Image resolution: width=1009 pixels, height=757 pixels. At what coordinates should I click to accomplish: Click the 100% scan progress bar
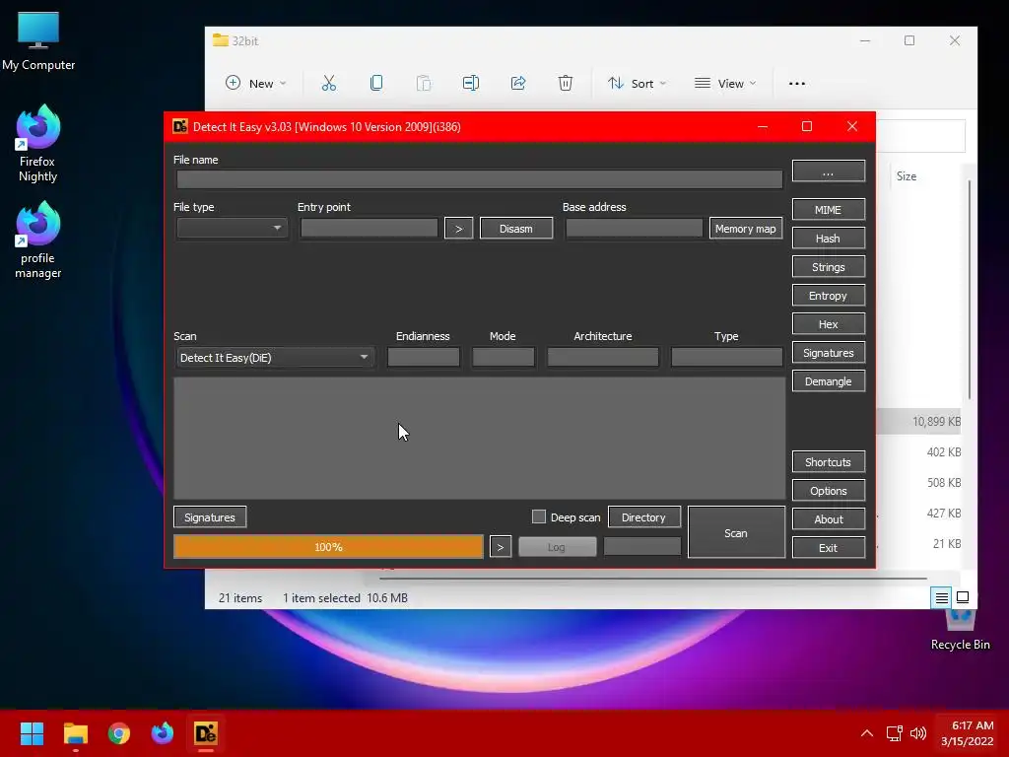pyautogui.click(x=328, y=546)
